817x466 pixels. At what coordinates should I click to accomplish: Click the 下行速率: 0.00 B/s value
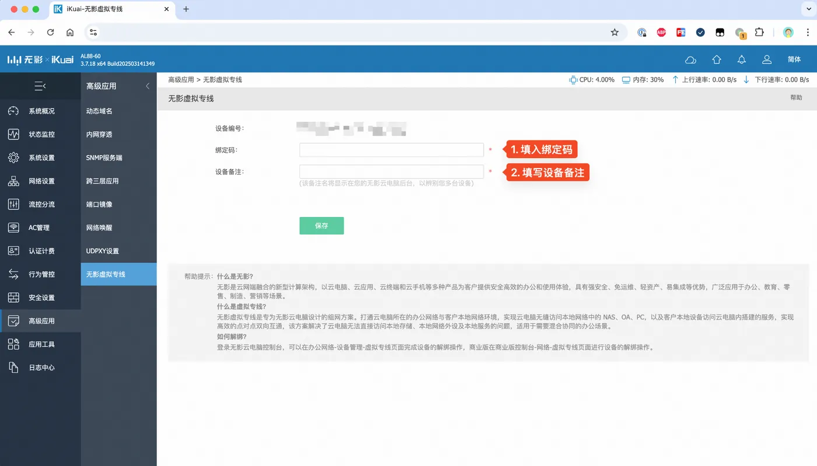click(x=782, y=80)
